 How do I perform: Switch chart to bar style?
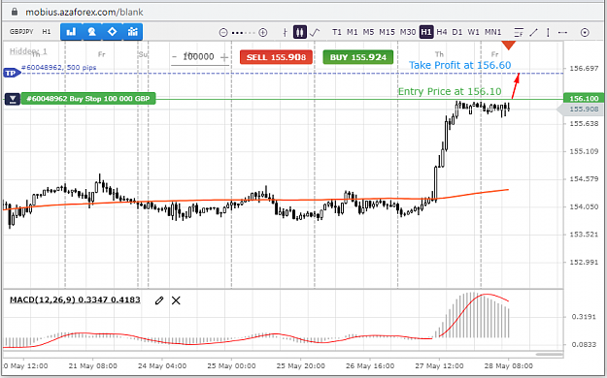pos(285,32)
